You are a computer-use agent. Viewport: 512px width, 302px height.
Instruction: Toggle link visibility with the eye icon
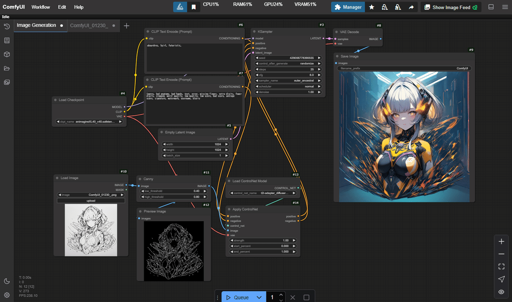point(501,292)
